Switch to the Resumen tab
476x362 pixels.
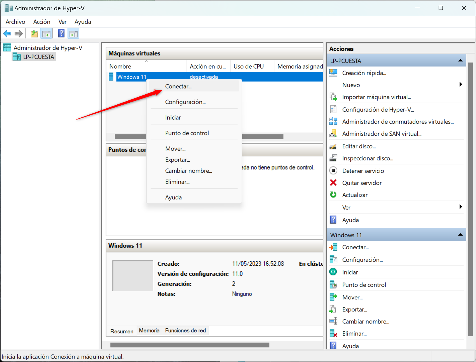[x=122, y=331]
